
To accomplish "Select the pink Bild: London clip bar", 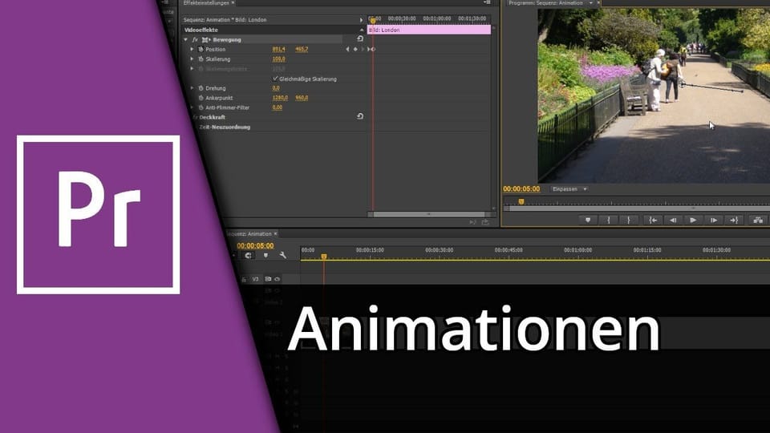I will (x=429, y=30).
